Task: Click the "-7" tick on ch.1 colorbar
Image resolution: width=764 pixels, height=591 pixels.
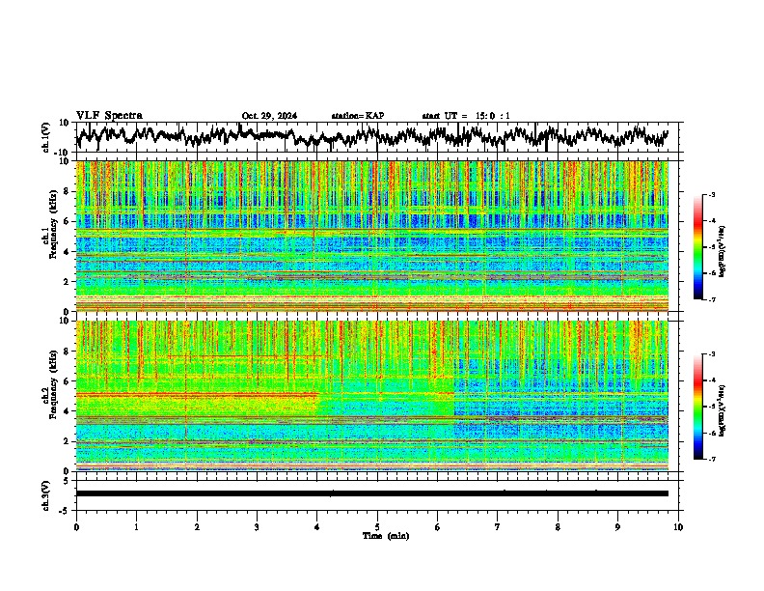Action: [x=711, y=299]
